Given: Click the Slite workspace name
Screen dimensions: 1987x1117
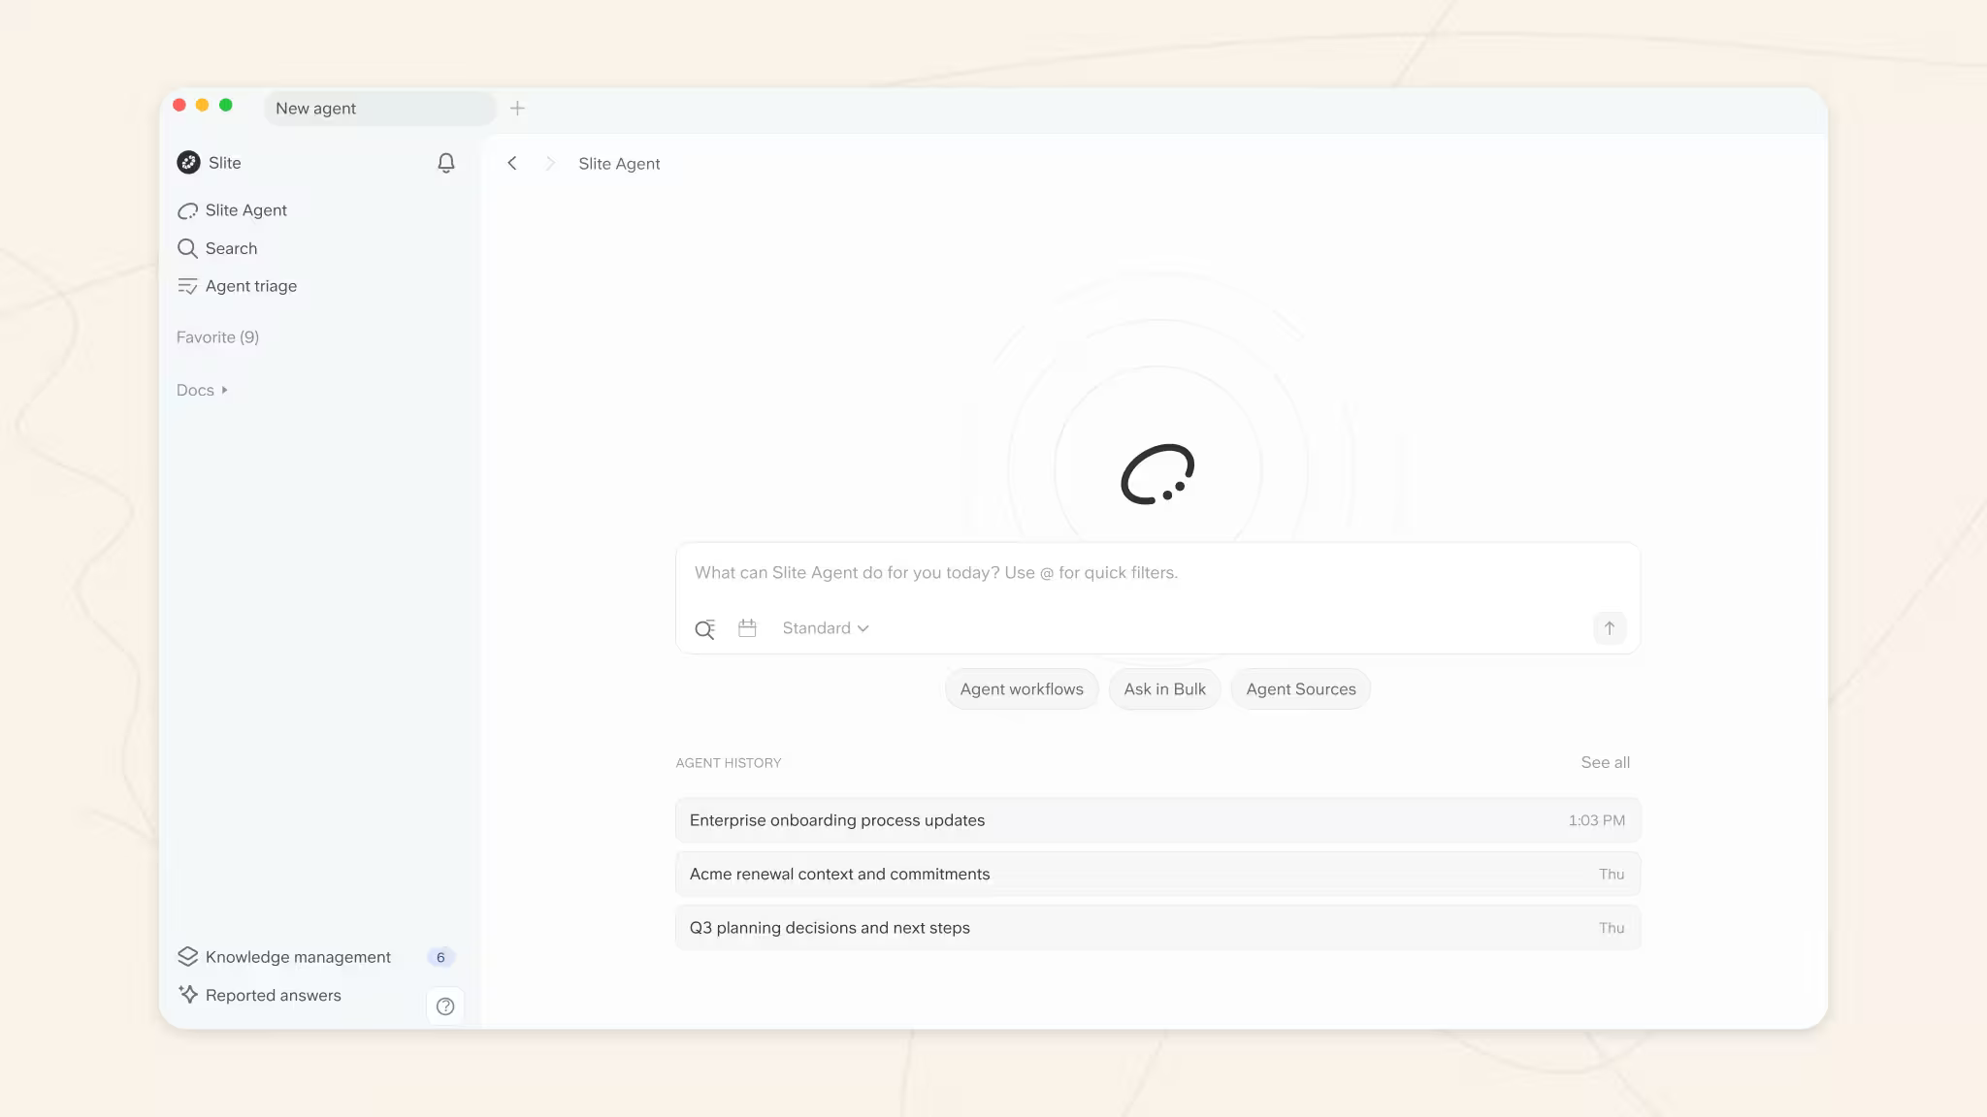Looking at the screenshot, I should tap(225, 163).
